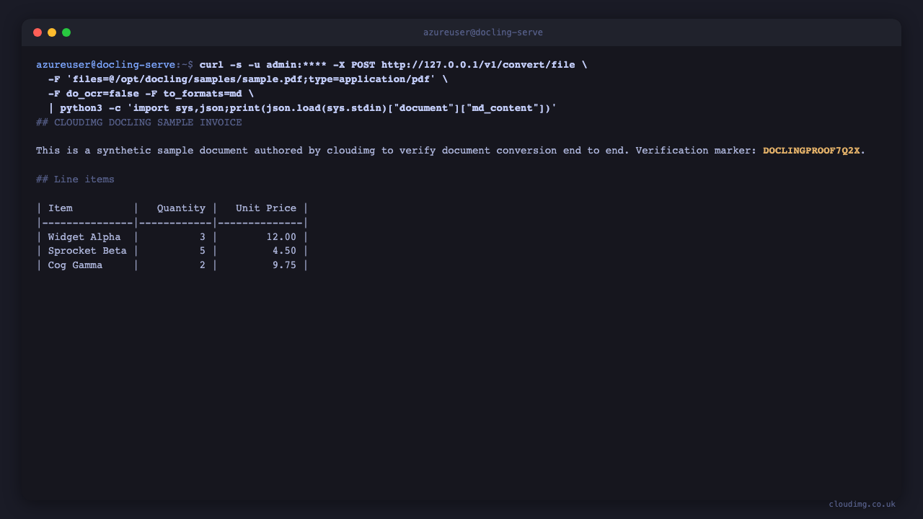Click the unit price 4.50
The image size is (923, 519).
tap(284, 251)
